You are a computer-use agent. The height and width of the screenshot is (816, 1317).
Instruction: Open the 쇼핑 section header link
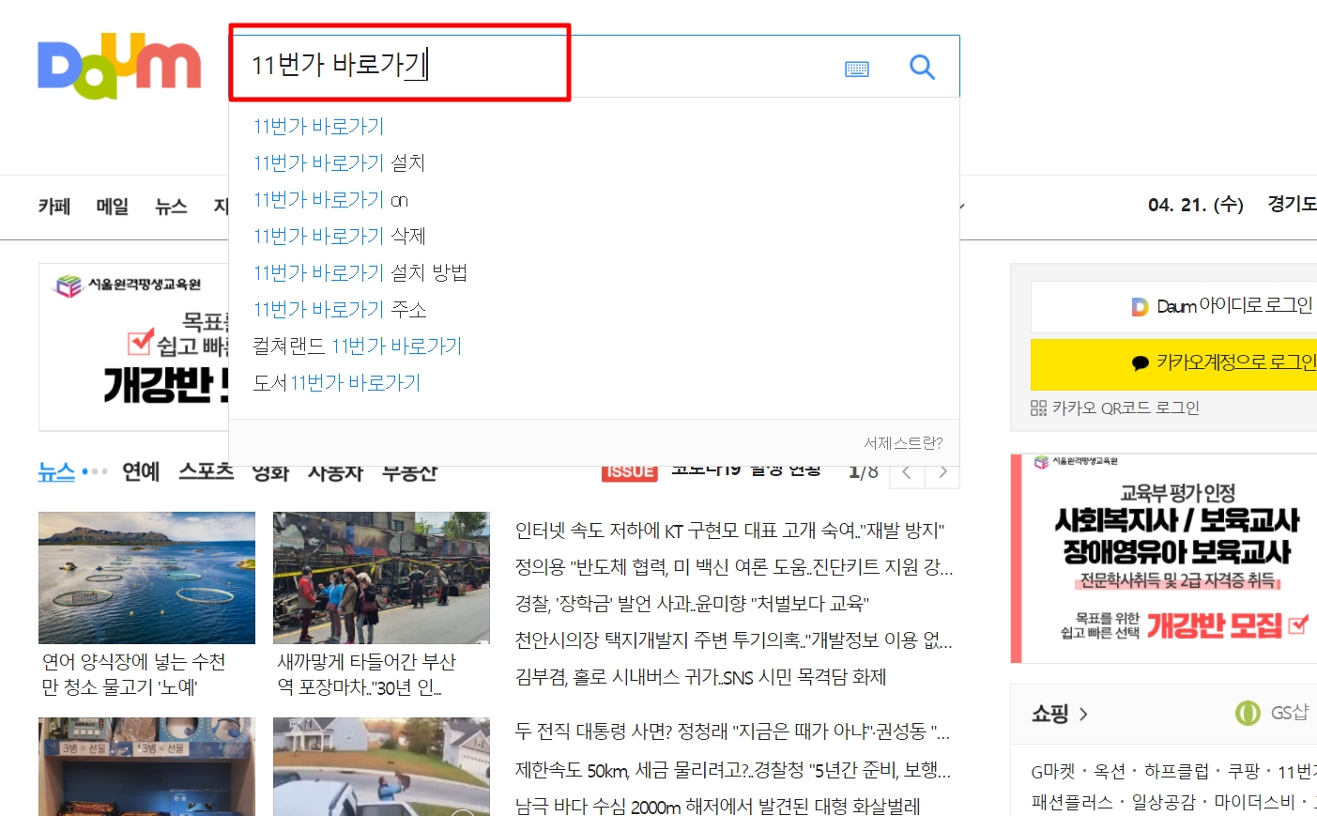pyautogui.click(x=1050, y=714)
